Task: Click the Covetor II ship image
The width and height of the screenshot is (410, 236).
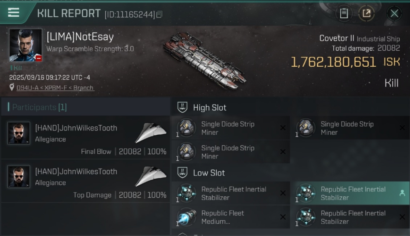Action: click(x=204, y=61)
